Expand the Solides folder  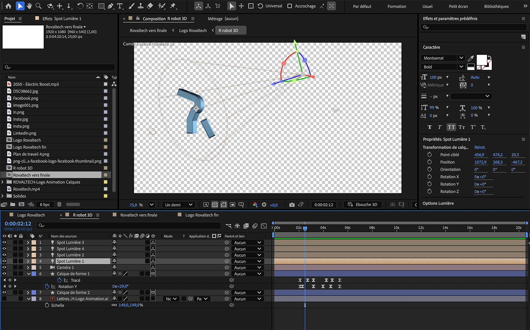click(x=3, y=196)
